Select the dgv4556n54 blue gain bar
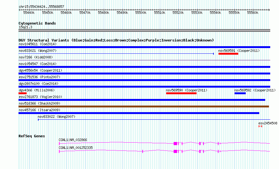 pyautogui.click(x=144, y=74)
